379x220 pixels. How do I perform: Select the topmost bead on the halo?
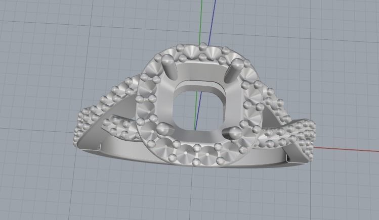point(203,46)
